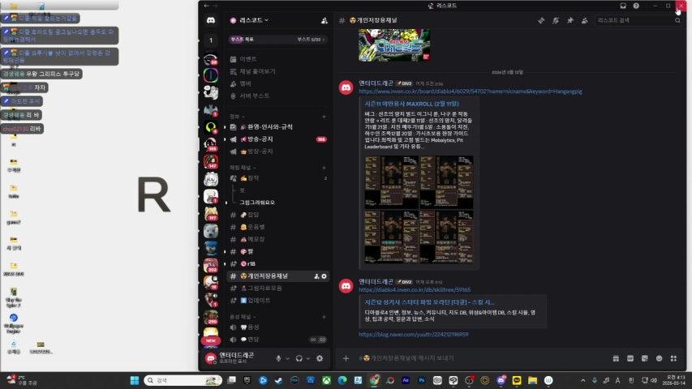
Task: Open the Windows Start button on taskbar
Action: pyautogui.click(x=135, y=380)
